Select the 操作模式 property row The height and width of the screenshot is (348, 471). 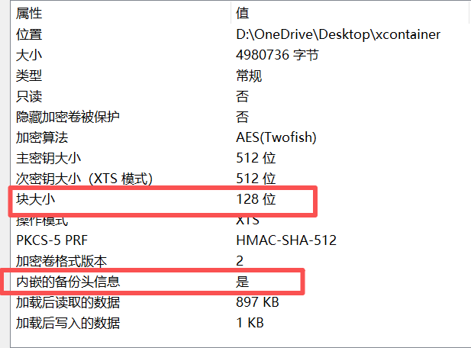[x=42, y=221]
